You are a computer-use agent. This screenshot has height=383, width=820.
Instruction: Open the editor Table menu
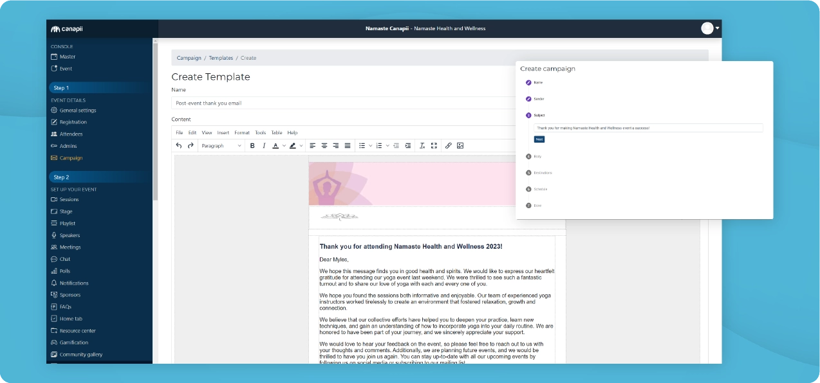pyautogui.click(x=277, y=133)
